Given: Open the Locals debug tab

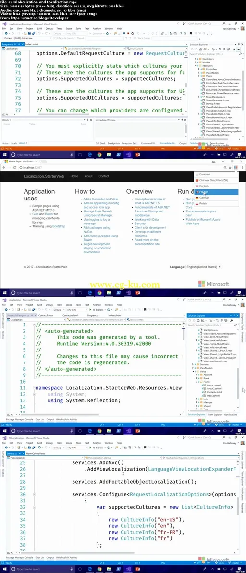Looking at the screenshot, I should tap(13, 143).
